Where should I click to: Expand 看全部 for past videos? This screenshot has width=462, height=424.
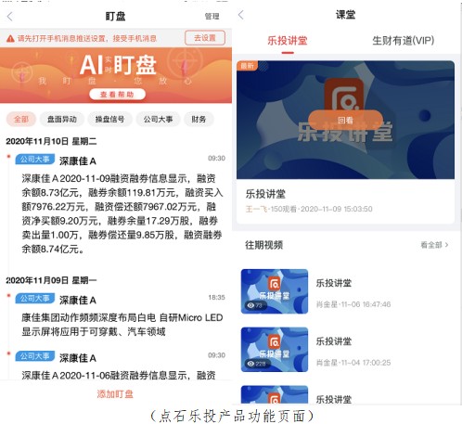click(x=434, y=245)
